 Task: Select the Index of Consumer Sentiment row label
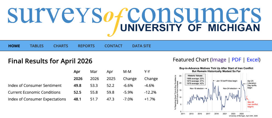[34, 86]
